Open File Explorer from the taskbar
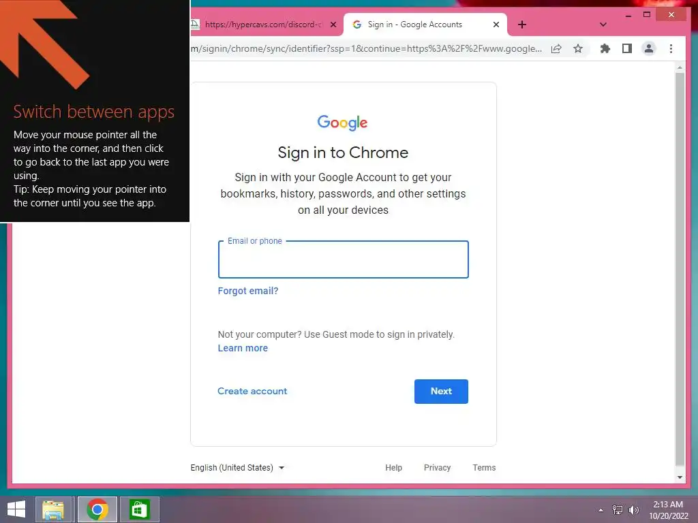The width and height of the screenshot is (698, 523). point(53,509)
